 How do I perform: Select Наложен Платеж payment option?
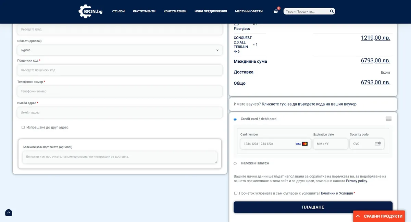coord(235,163)
